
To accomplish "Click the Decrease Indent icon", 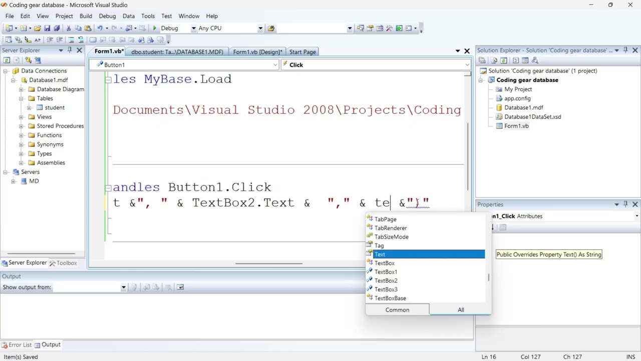I will [50, 40].
